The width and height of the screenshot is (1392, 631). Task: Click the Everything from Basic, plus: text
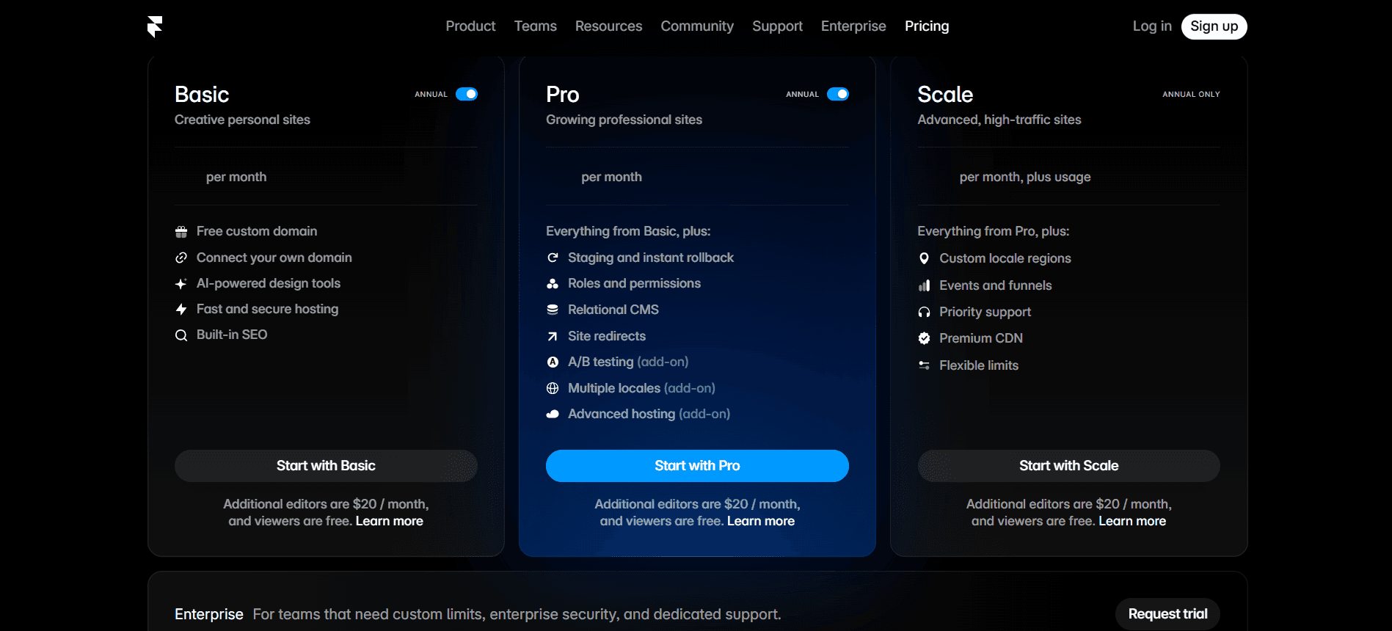[628, 231]
